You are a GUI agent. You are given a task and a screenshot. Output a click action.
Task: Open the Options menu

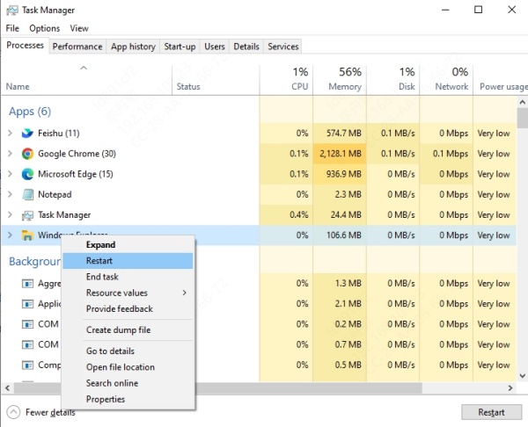coord(45,28)
